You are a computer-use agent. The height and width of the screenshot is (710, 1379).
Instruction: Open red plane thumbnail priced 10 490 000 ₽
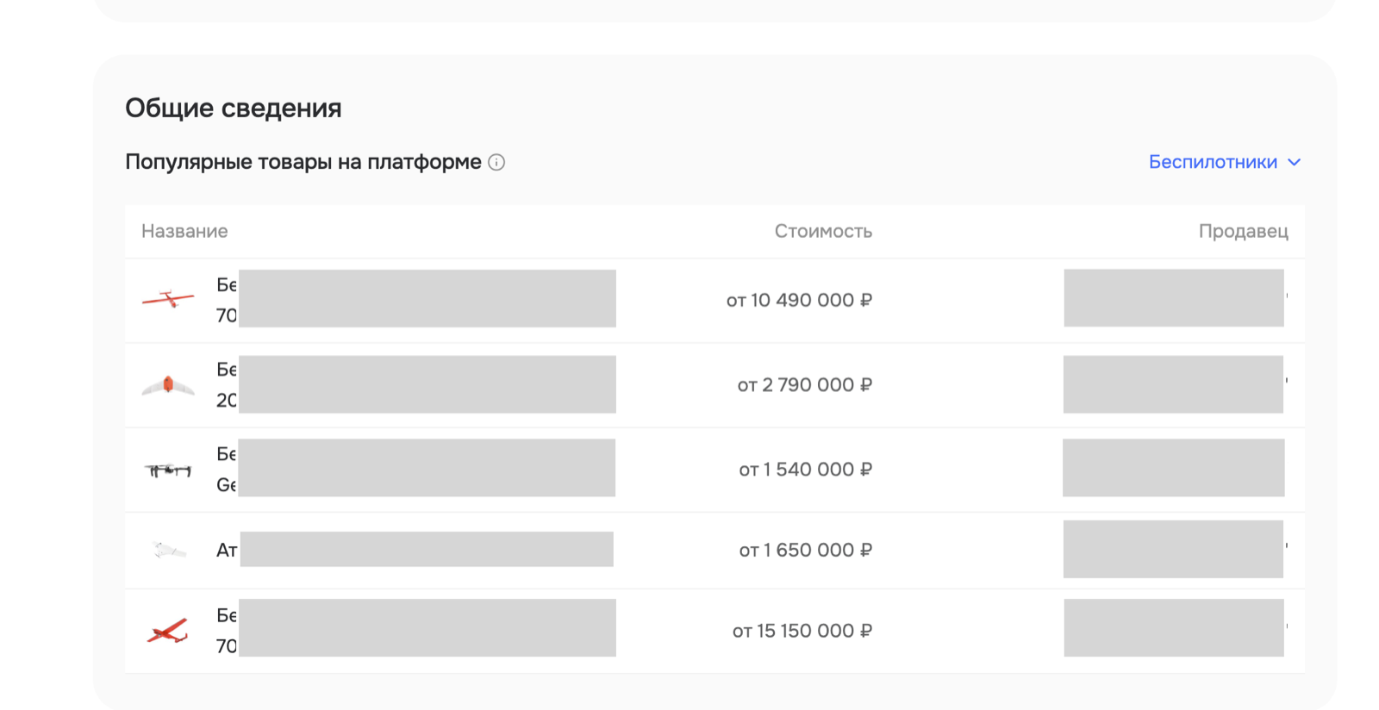(x=168, y=299)
